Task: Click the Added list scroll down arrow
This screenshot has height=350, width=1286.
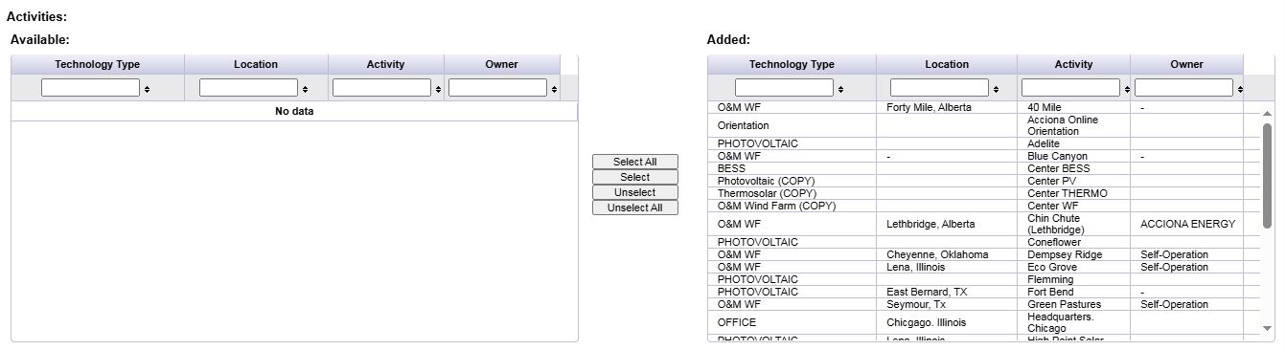Action: [1268, 328]
